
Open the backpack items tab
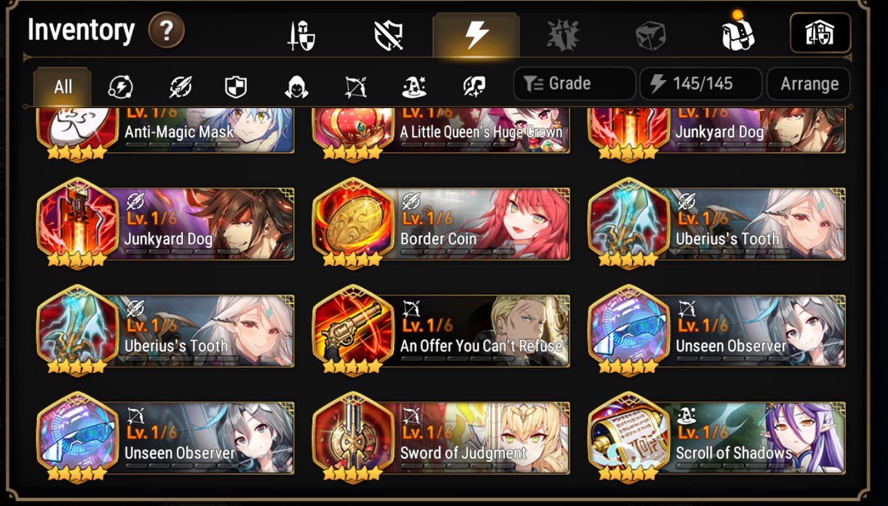pos(738,34)
